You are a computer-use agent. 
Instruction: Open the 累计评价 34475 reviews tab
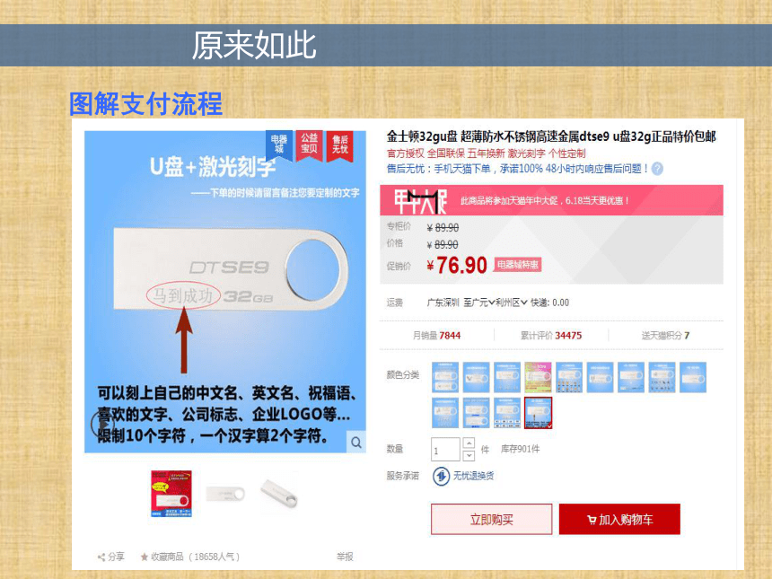click(x=551, y=336)
